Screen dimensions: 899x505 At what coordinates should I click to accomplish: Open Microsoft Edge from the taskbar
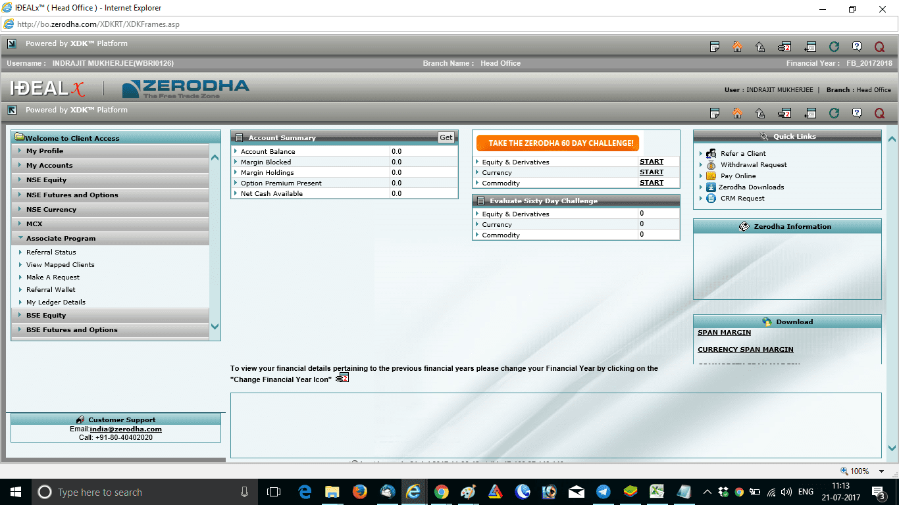click(304, 492)
